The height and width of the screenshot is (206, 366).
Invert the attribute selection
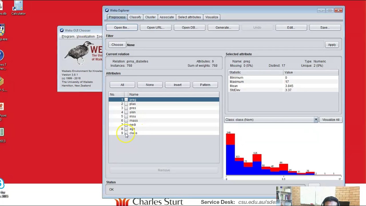pos(178,85)
